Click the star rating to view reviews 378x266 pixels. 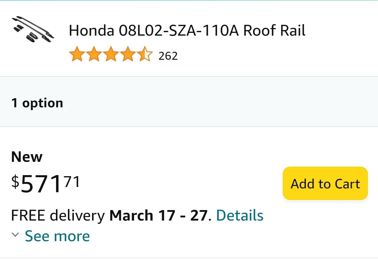pyautogui.click(x=111, y=54)
